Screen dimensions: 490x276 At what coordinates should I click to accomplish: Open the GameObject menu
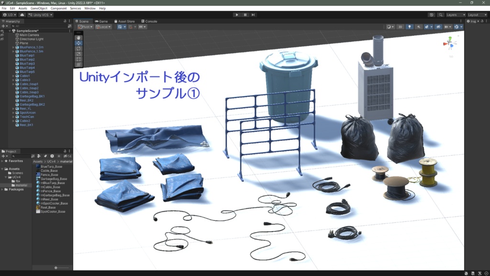point(39,9)
